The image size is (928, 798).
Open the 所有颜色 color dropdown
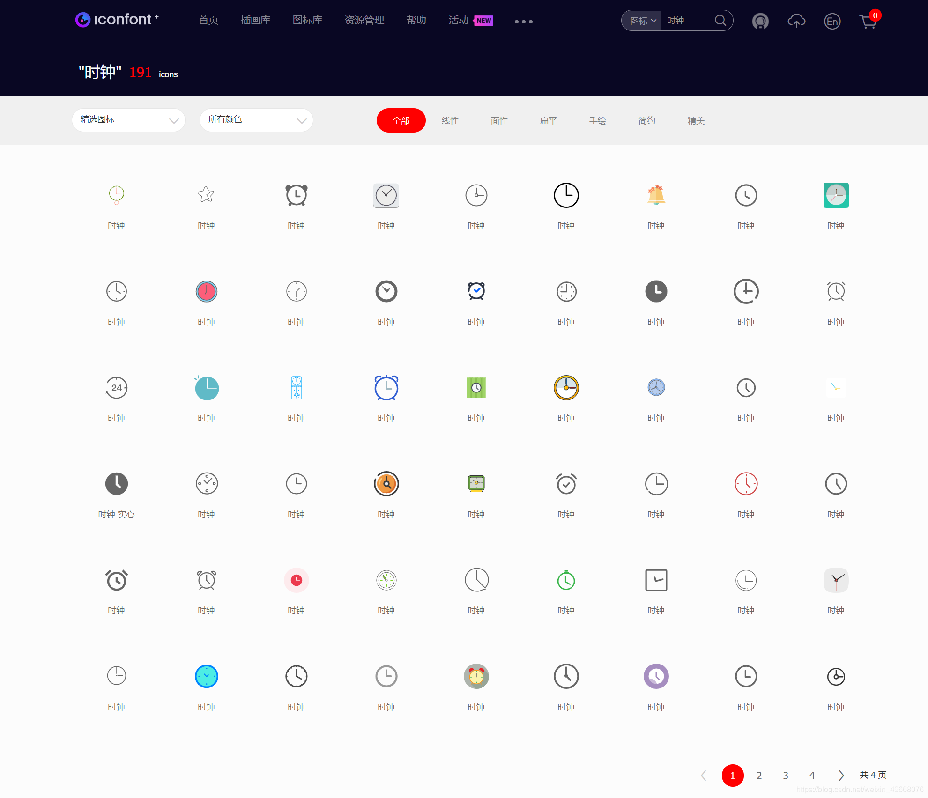(256, 120)
